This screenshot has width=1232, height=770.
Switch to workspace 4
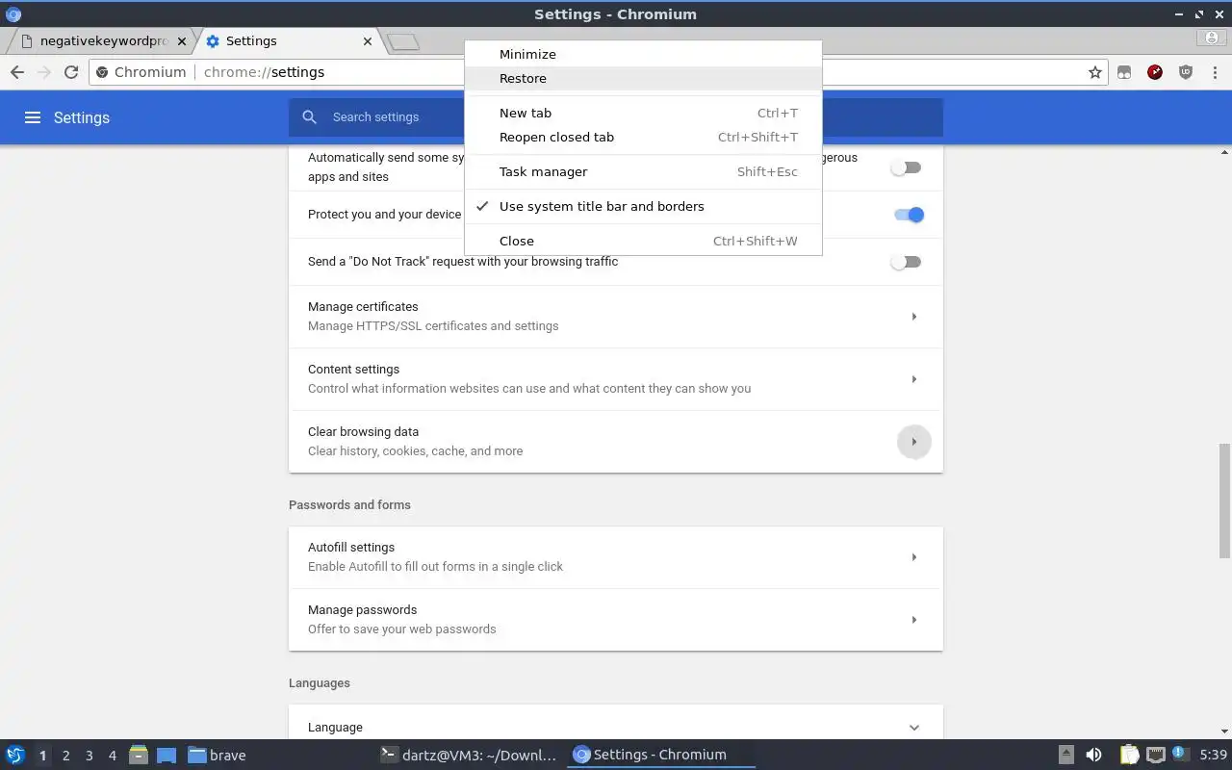pos(112,756)
